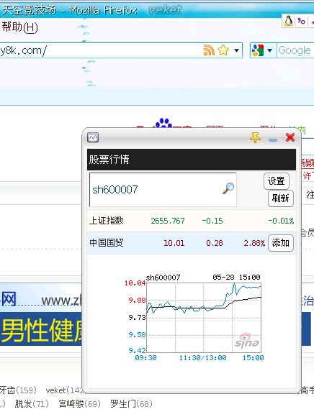The image size is (314, 417).
Task: Click the penguin icon in top corner
Action: 288,21
